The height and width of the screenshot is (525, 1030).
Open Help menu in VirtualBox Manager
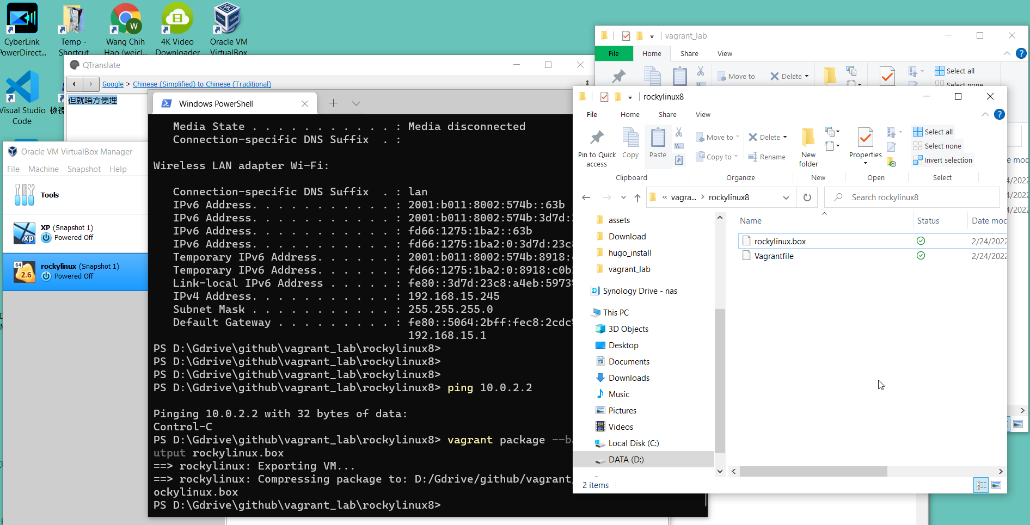coord(118,169)
